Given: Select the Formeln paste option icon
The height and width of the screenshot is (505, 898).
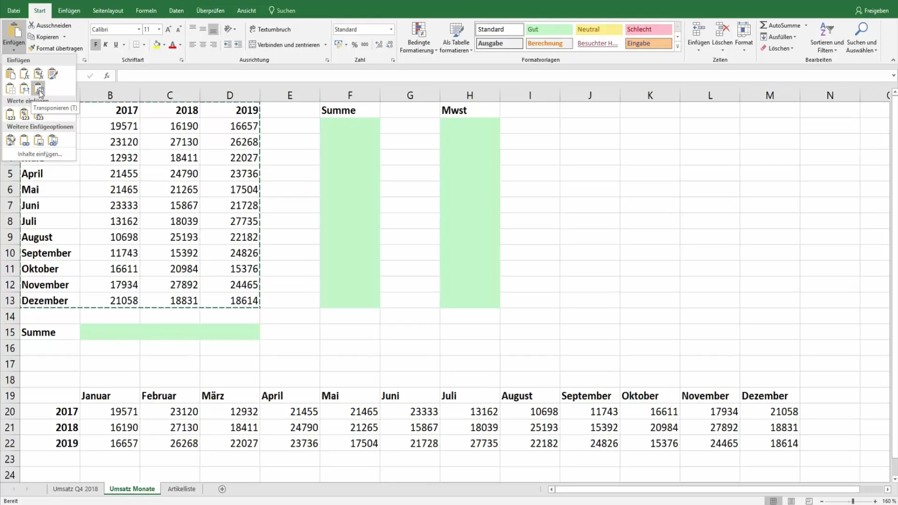Looking at the screenshot, I should 24,73.
